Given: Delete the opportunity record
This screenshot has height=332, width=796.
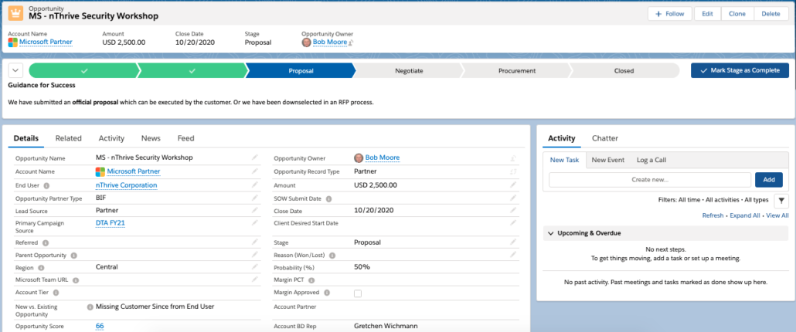Looking at the screenshot, I should point(770,14).
